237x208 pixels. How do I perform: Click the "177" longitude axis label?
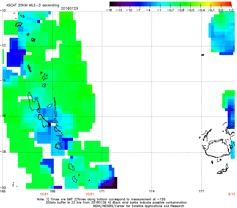tap(201, 191)
